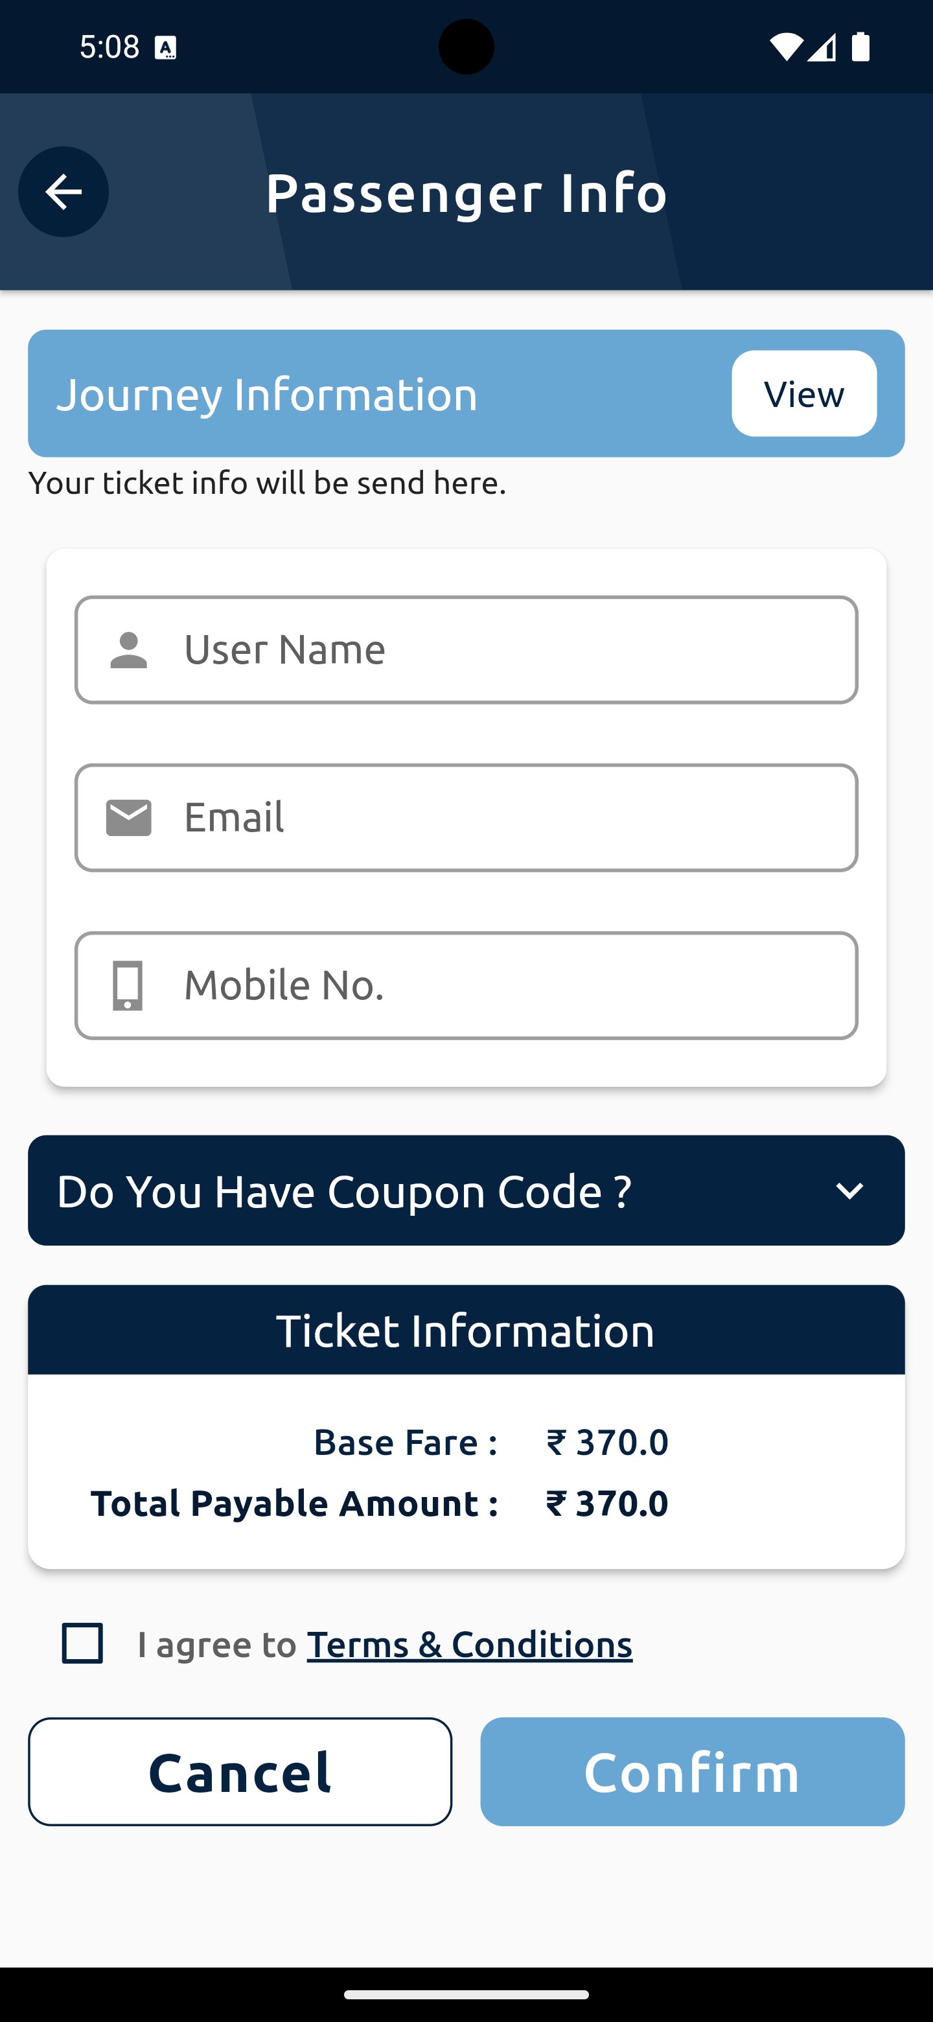Click the phone icon in Mobile field

[x=128, y=986]
